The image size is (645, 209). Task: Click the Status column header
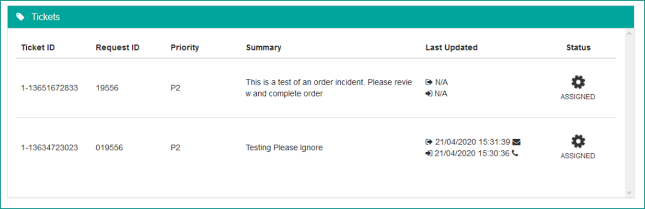[578, 48]
